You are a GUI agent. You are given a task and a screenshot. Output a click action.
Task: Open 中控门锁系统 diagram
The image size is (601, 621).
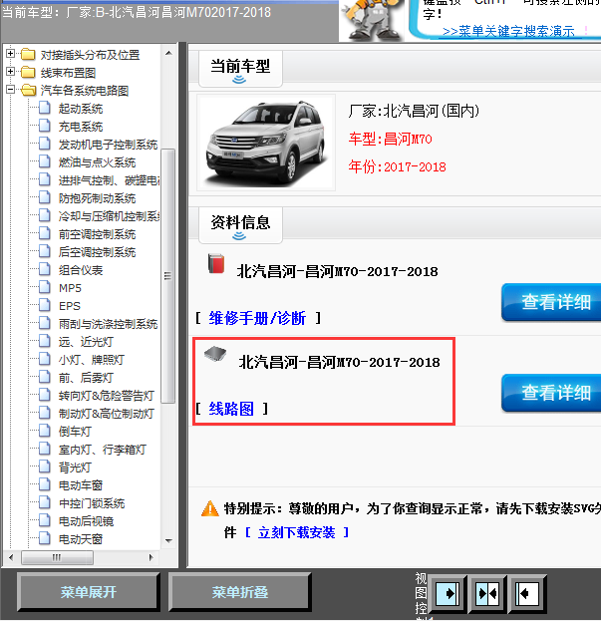click(x=92, y=503)
